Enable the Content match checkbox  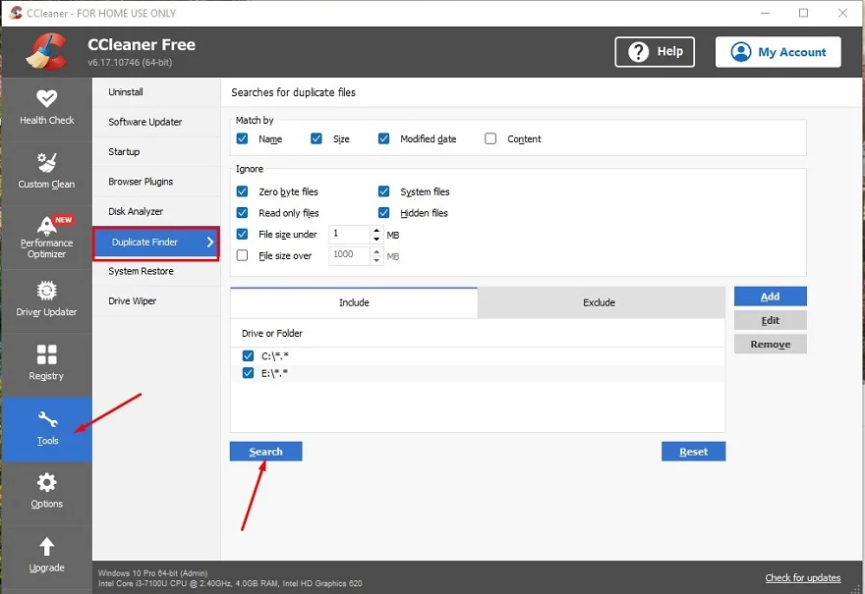(x=490, y=139)
